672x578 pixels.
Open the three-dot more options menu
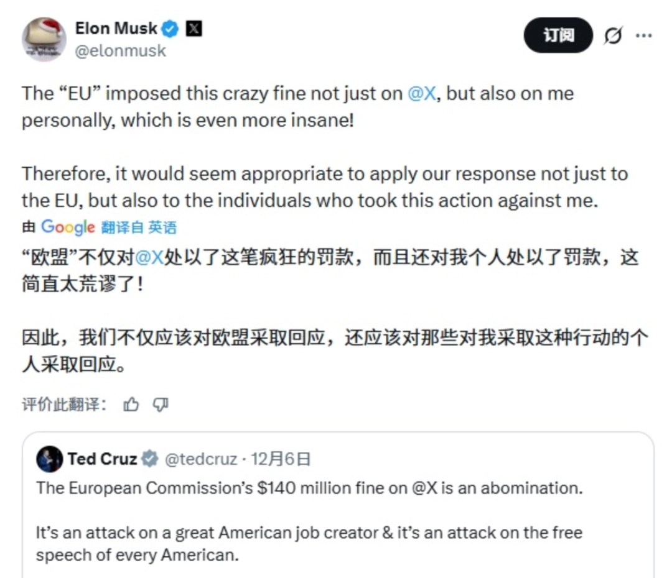[643, 35]
